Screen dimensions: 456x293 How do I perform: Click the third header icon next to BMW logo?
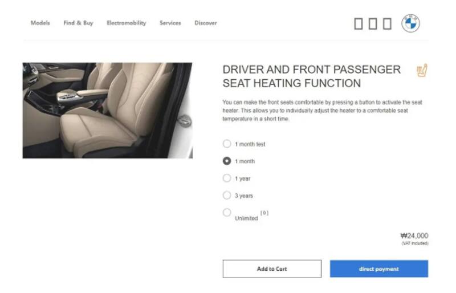tap(387, 24)
